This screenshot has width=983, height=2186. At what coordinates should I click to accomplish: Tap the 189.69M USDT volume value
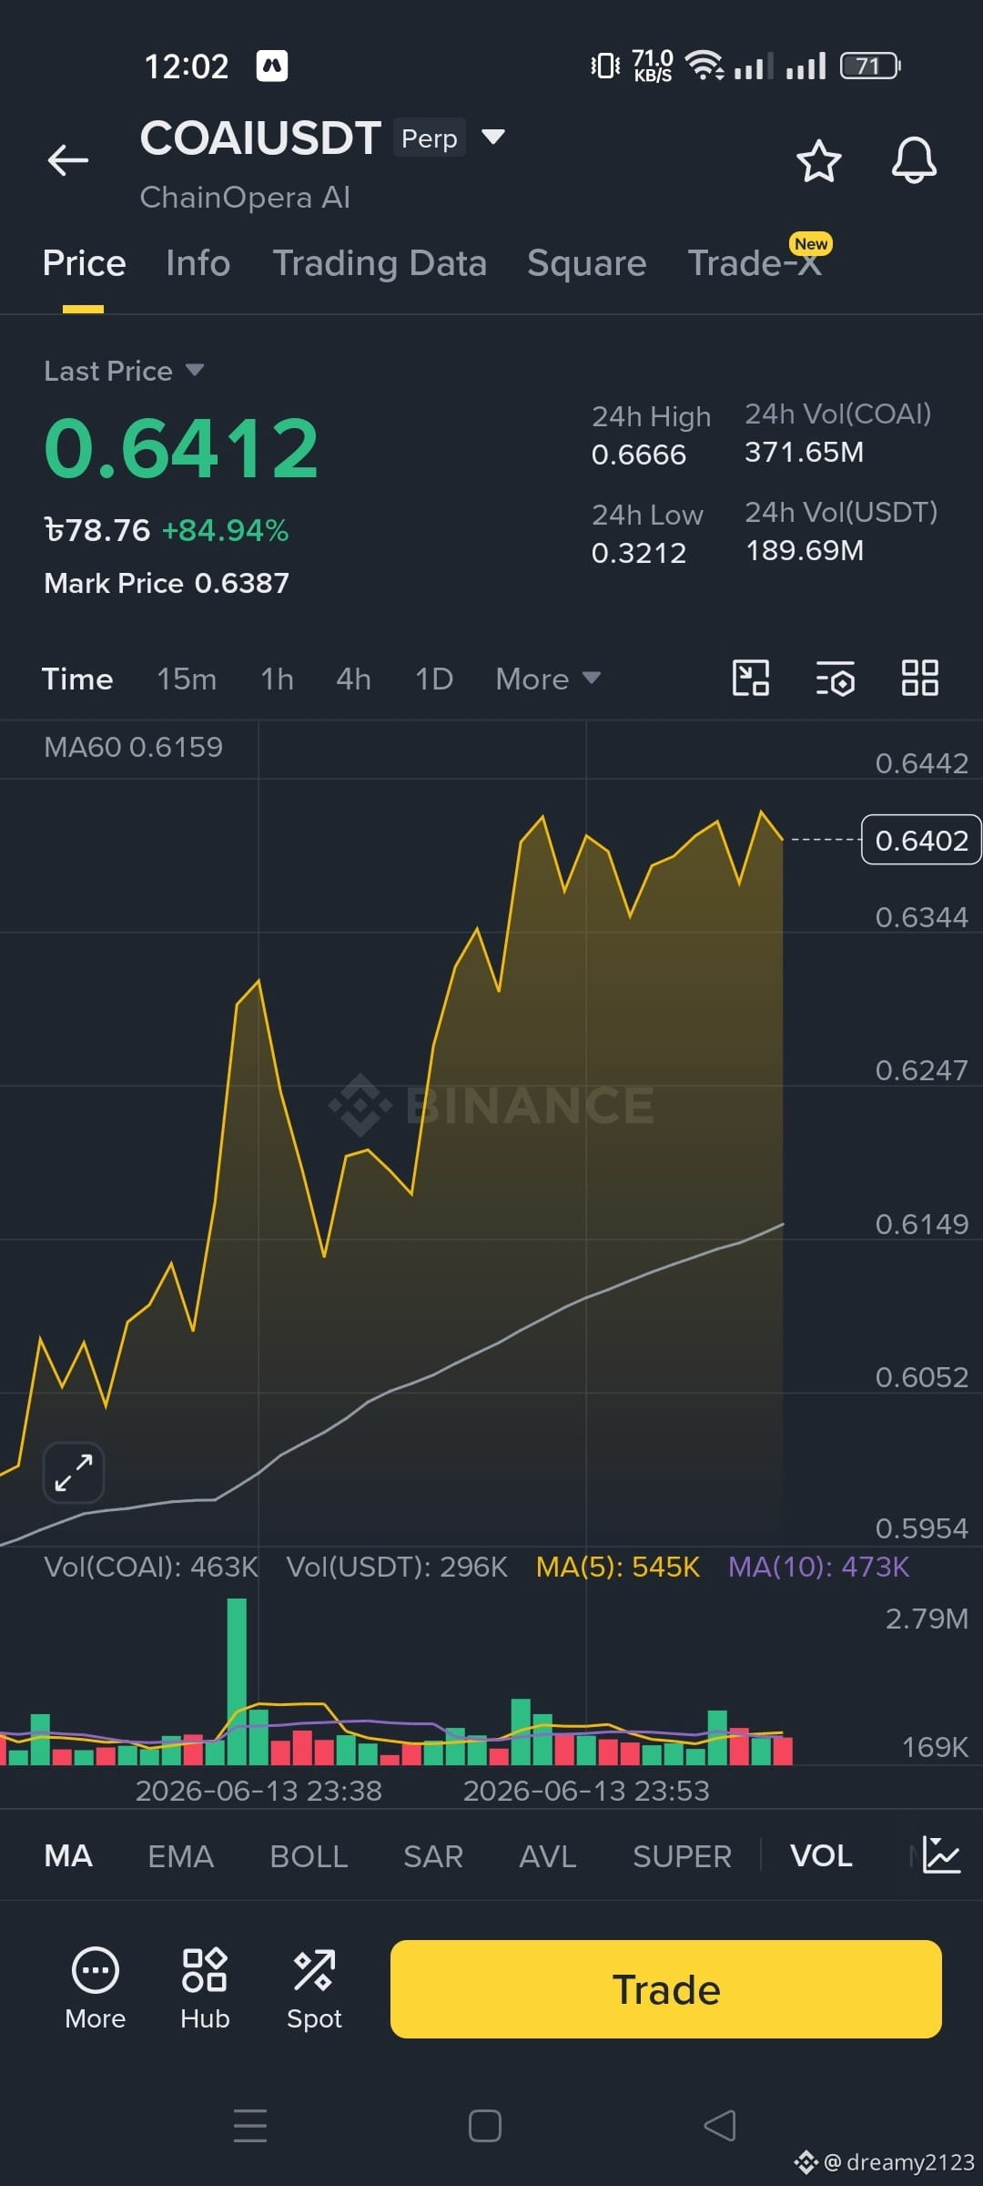pyautogui.click(x=805, y=550)
